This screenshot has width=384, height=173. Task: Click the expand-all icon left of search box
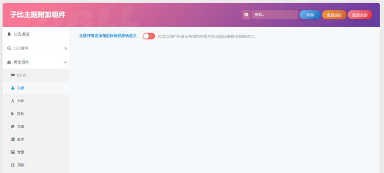pyautogui.click(x=246, y=15)
